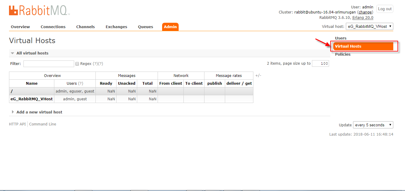The height and width of the screenshot is (191, 405).
Task: Sort by the To client column
Action: click(194, 83)
